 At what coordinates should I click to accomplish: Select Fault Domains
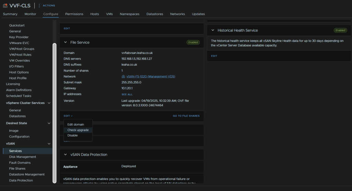(x=20, y=162)
